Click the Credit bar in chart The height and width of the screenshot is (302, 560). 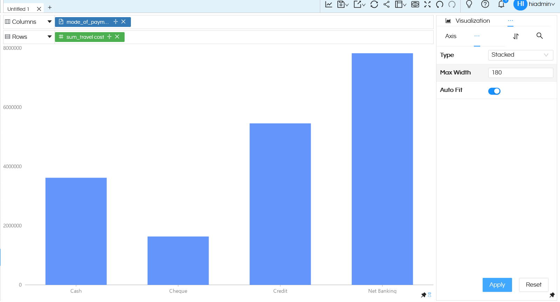click(280, 204)
